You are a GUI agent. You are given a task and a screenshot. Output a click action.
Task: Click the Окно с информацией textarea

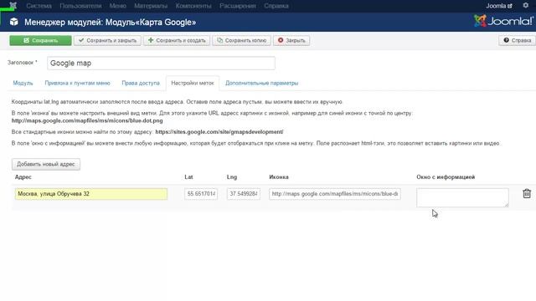click(462, 197)
